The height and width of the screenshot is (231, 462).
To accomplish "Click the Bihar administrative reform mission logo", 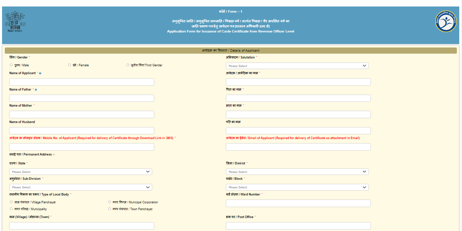I will pyautogui.click(x=446, y=22).
